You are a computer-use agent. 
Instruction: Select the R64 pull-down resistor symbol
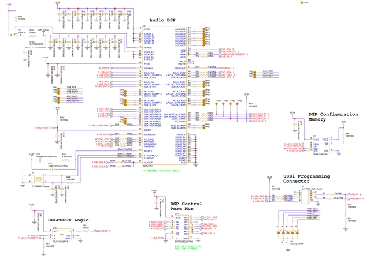click(x=43, y=246)
